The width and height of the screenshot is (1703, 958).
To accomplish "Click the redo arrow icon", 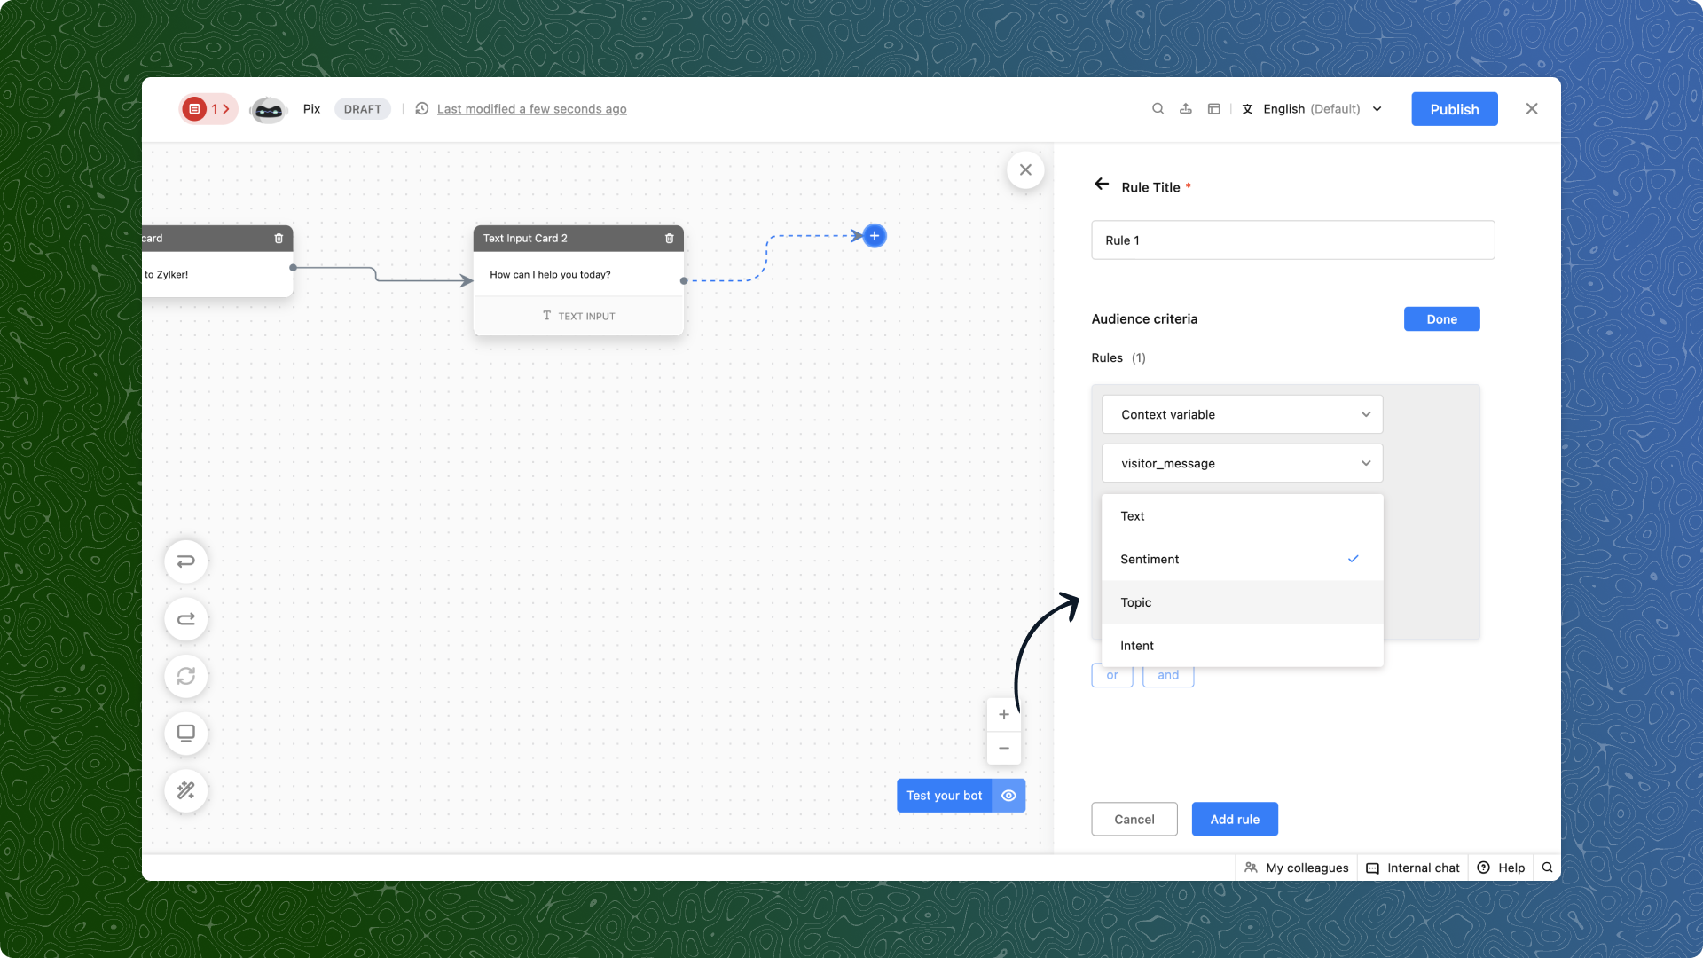I will pos(186,619).
